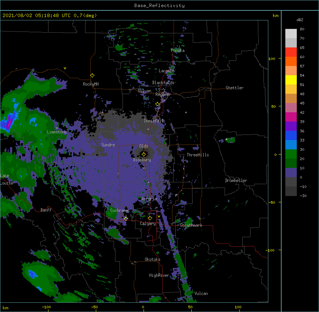Click the Stettler label

[235, 88]
